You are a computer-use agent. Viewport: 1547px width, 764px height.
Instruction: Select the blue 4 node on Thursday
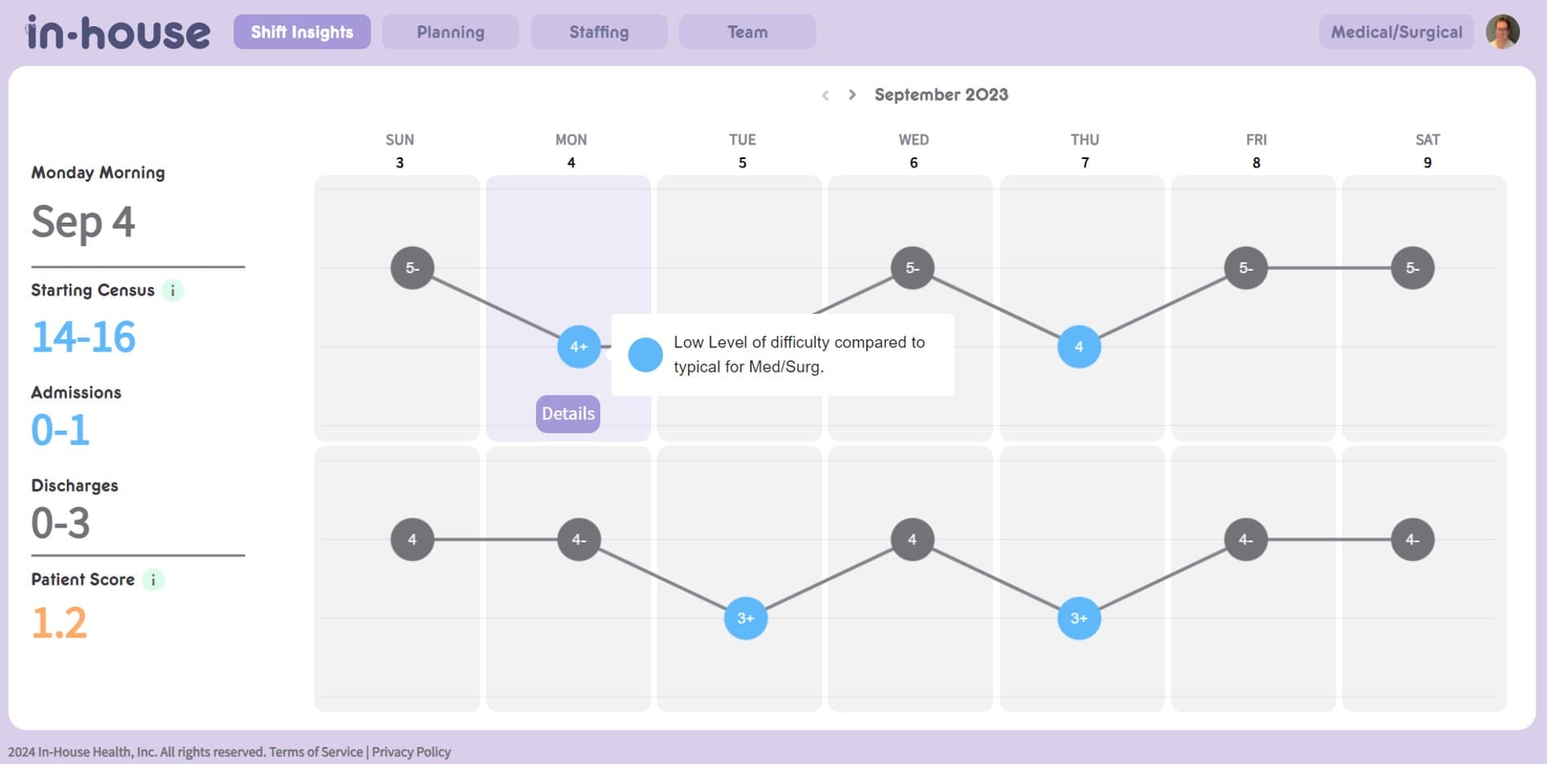click(1079, 346)
